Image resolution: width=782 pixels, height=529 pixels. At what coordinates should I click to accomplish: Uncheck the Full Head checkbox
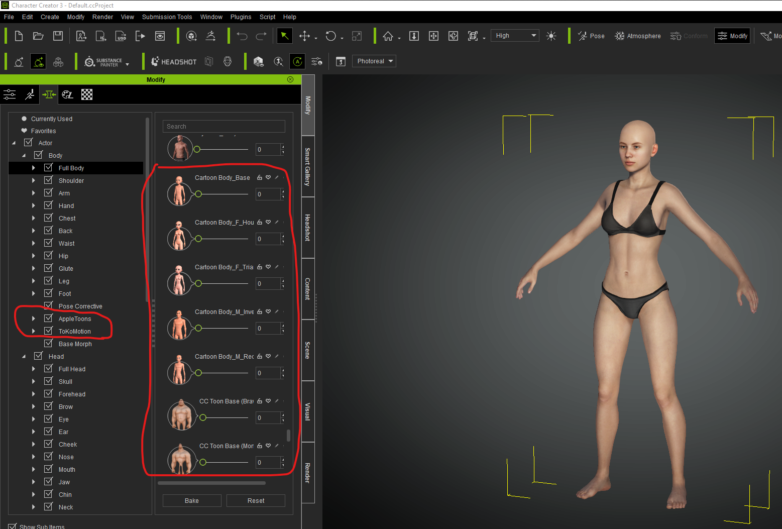coord(49,368)
